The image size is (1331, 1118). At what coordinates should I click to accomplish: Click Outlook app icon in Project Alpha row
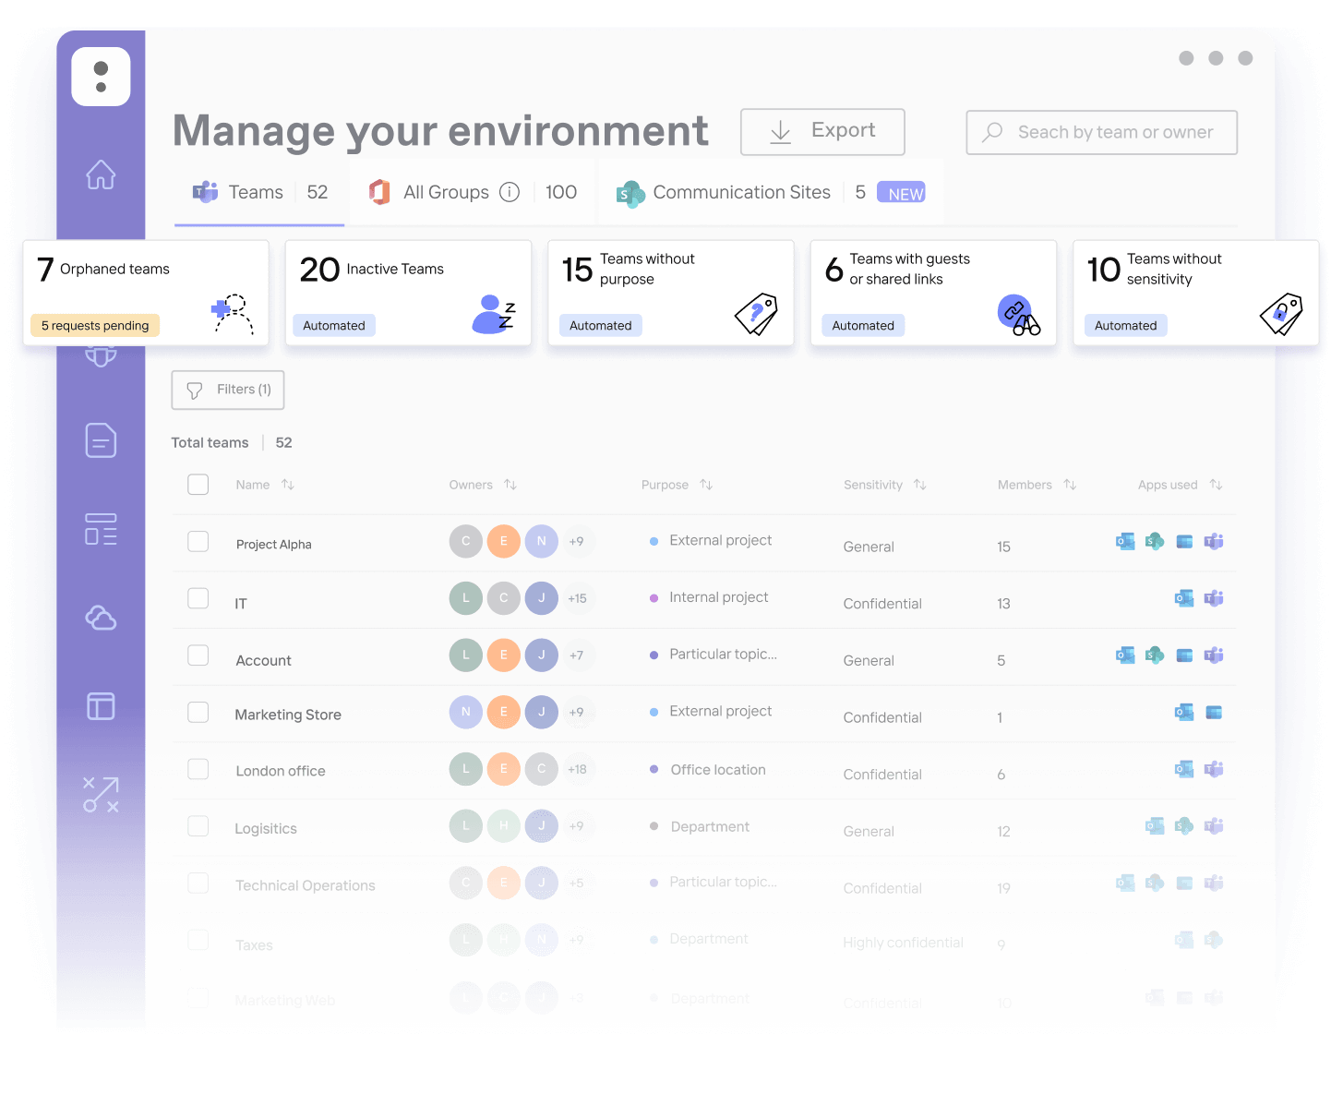pyautogui.click(x=1125, y=541)
